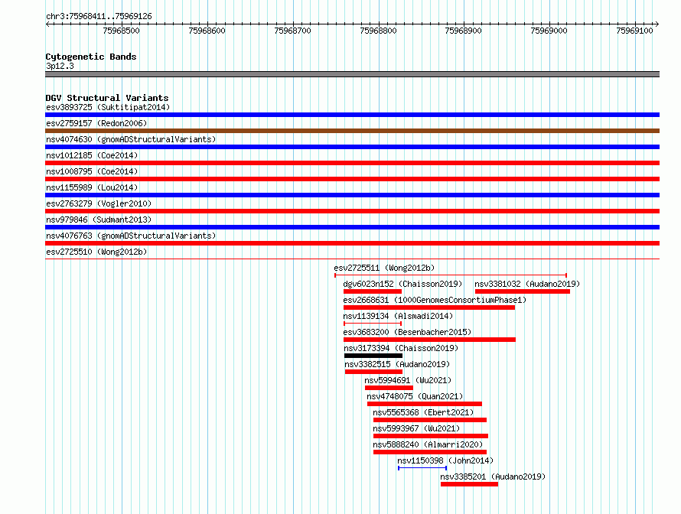Click the black nsv3173394 variant bar
Screen dimensions: 681x514
point(373,356)
